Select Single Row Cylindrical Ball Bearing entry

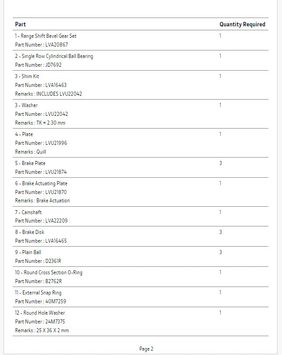pyautogui.click(x=54, y=56)
